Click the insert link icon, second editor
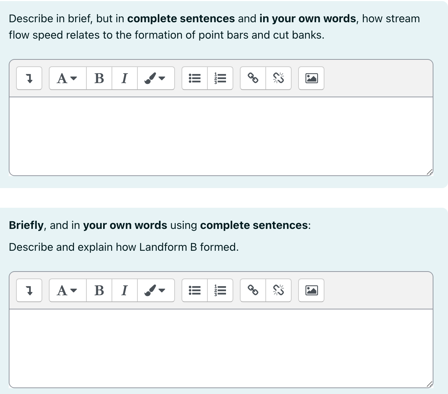This screenshot has width=448, height=394. pos(253,290)
